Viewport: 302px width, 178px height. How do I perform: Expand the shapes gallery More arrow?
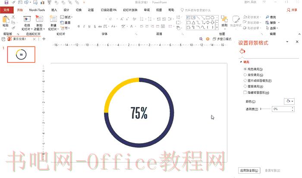(x=217, y=28)
